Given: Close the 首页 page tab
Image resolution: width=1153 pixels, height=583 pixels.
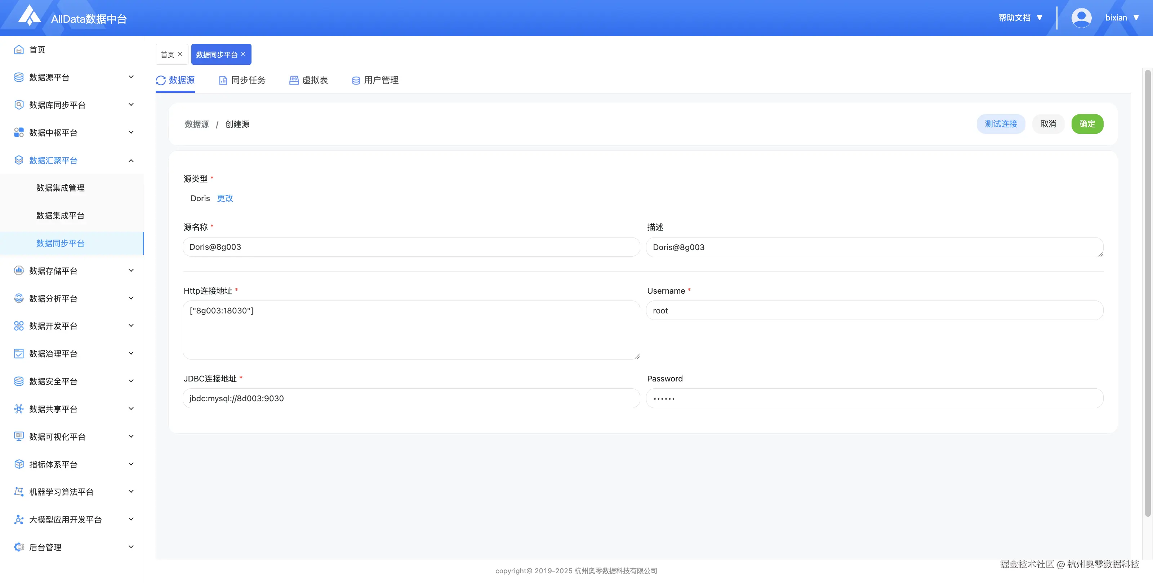Looking at the screenshot, I should 180,54.
